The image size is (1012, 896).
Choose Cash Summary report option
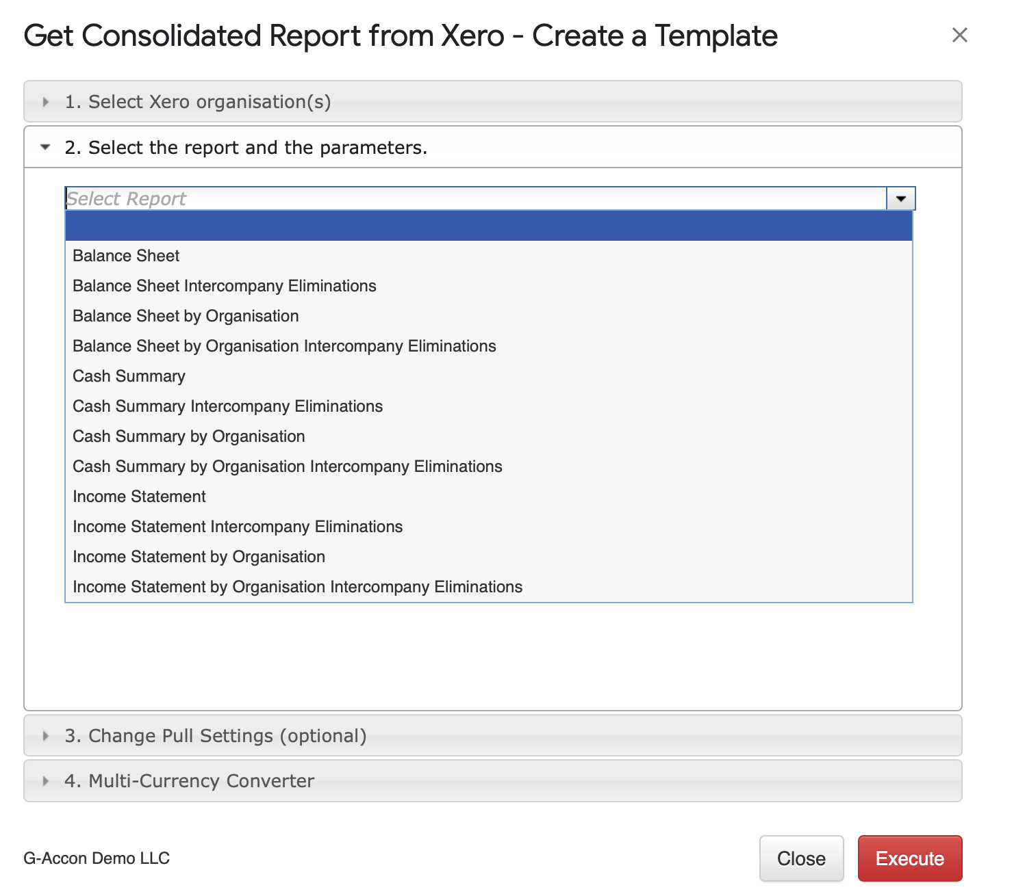(489, 376)
